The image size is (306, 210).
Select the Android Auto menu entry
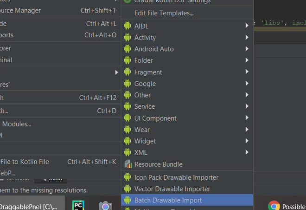(154, 49)
